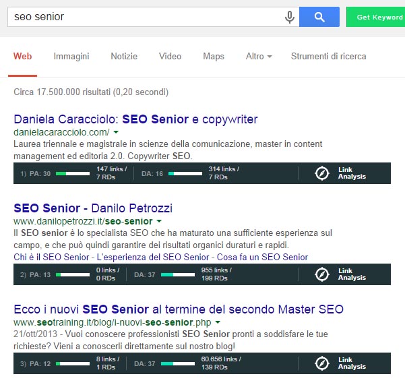Switch to the Immagini tab
Image resolution: width=405 pixels, height=391 pixels.
tap(71, 57)
